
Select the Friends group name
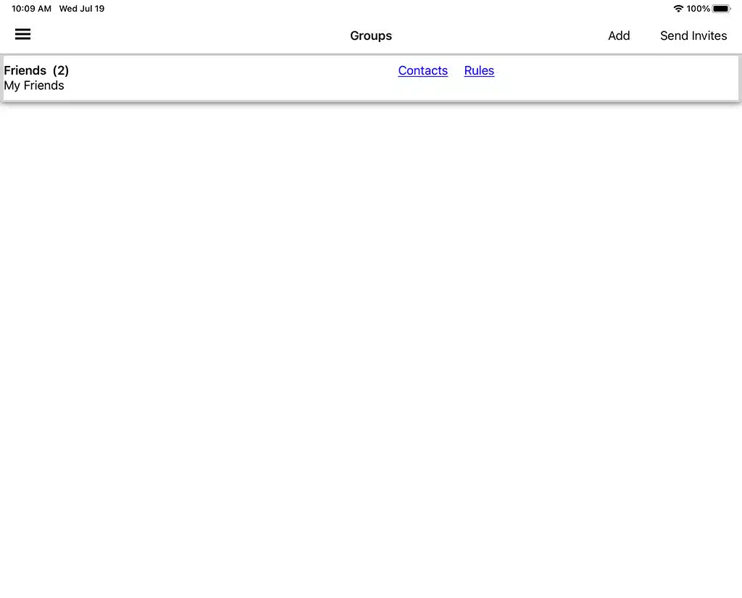pos(25,70)
